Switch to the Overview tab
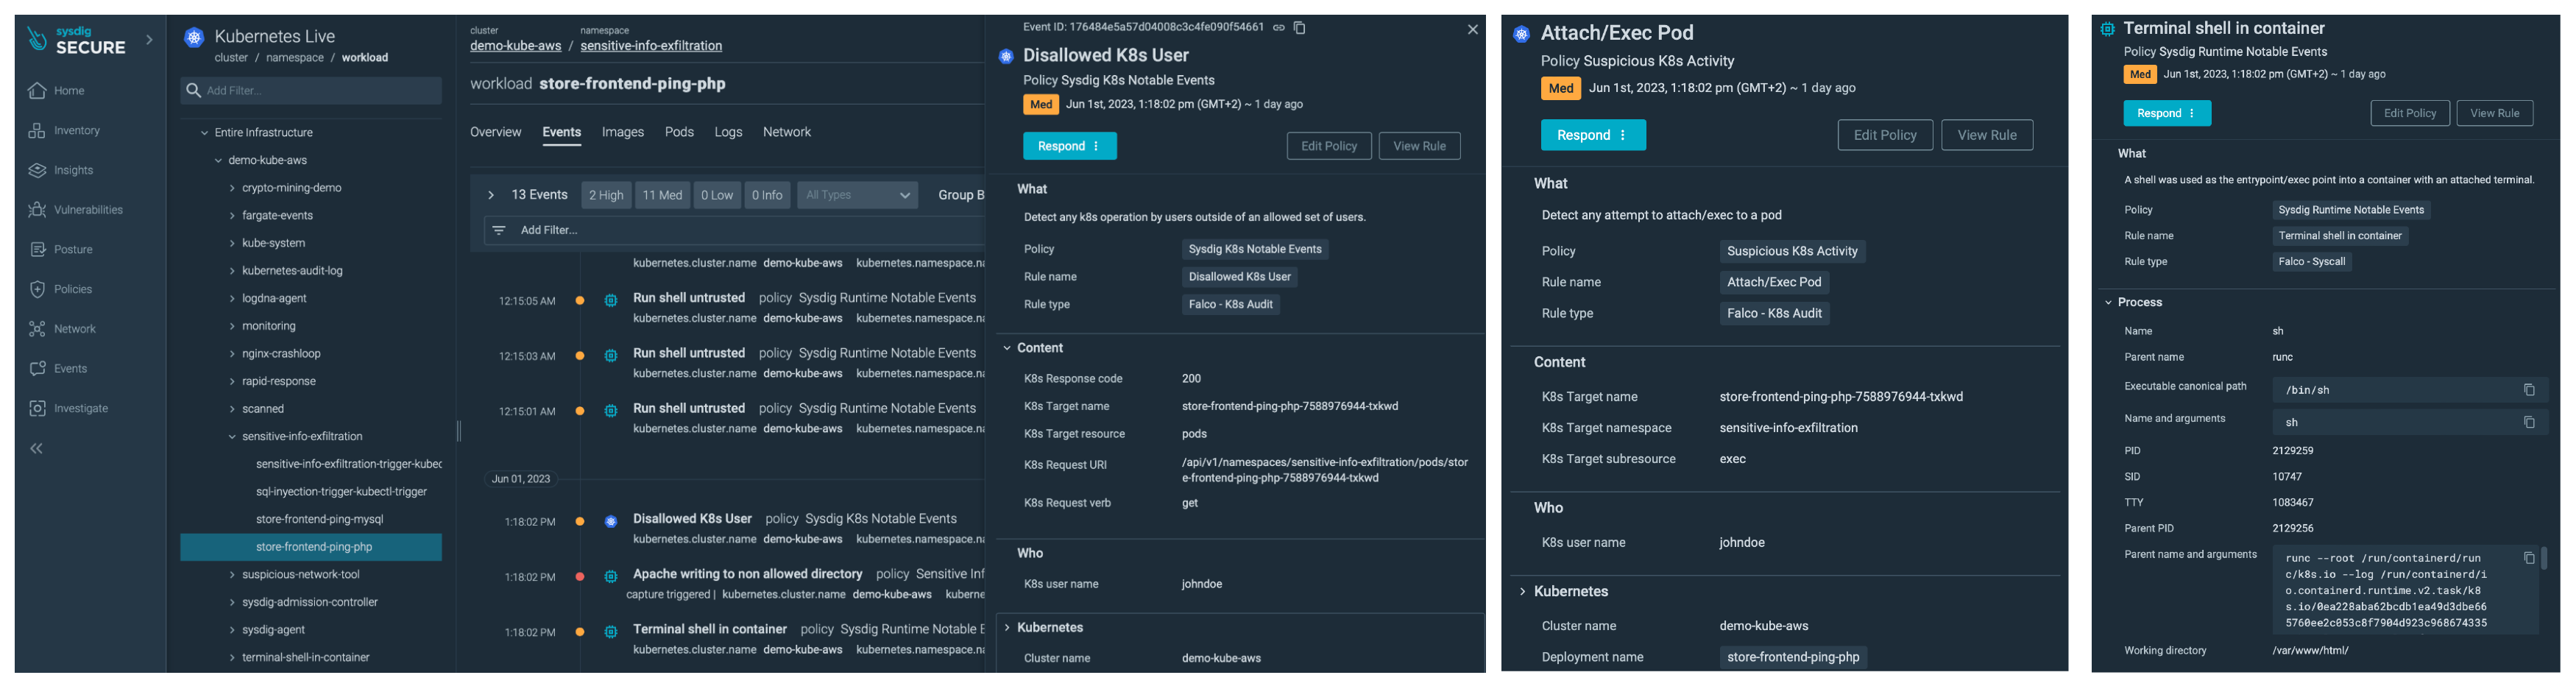The height and width of the screenshot is (689, 2576). (496, 133)
